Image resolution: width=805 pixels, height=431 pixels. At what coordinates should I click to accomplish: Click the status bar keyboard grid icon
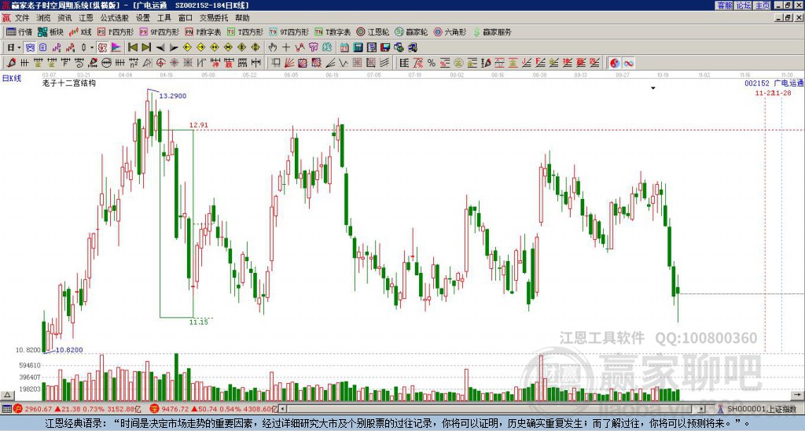pyautogui.click(x=6, y=409)
